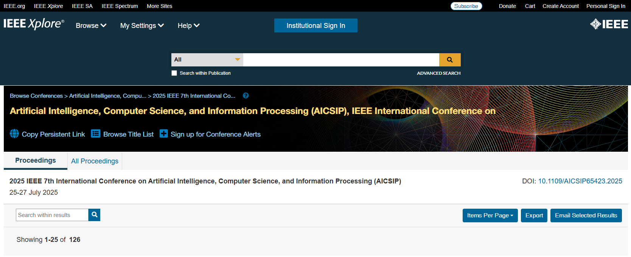Expand the Browse menu
Viewport: 631px width, 257px height.
91,26
